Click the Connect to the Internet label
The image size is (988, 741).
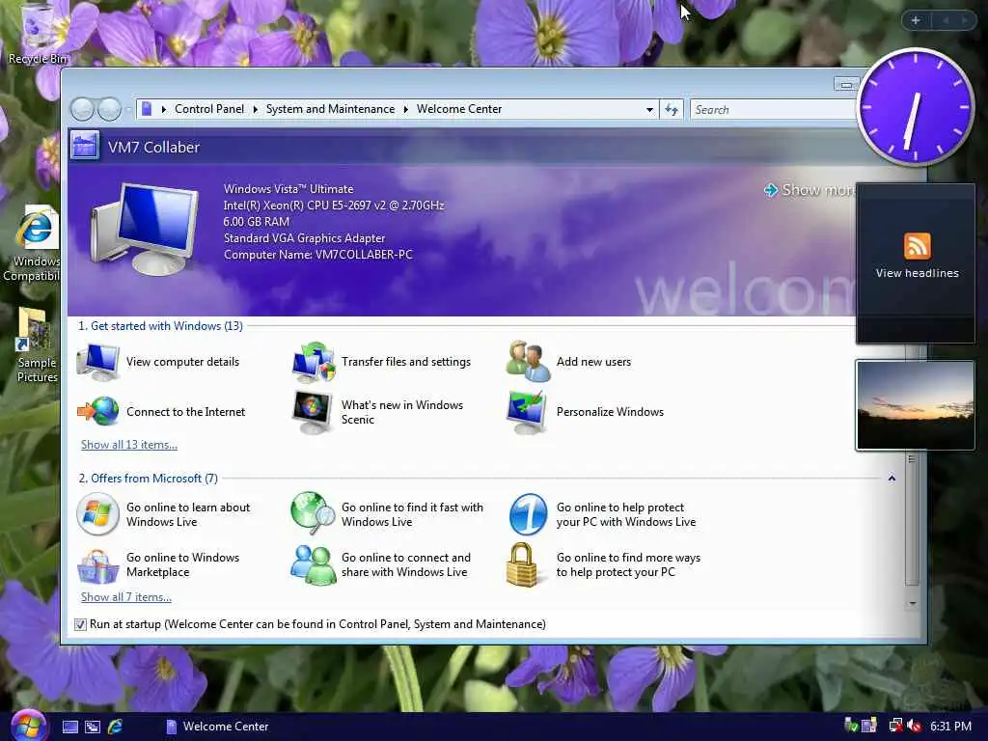(186, 412)
